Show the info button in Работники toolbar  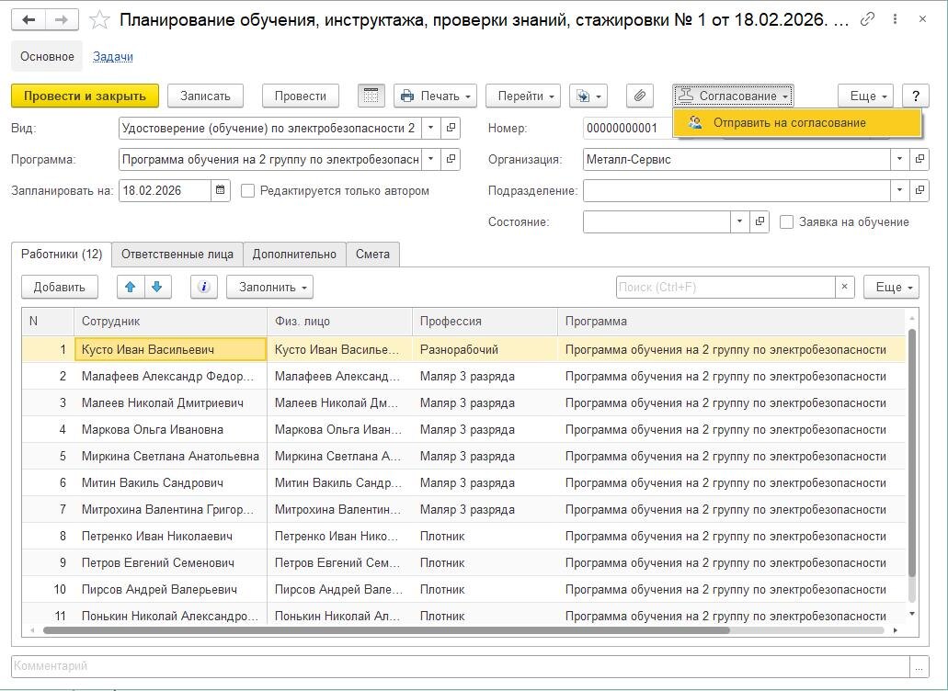tap(204, 287)
